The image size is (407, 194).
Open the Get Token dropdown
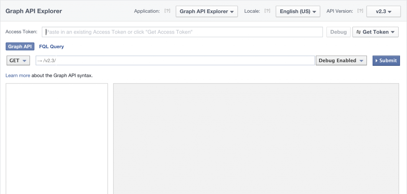(375, 32)
